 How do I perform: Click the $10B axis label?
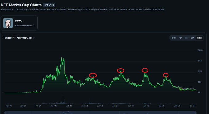point(200,71)
